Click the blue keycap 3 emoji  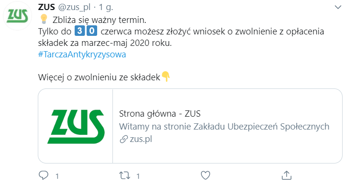79,31
